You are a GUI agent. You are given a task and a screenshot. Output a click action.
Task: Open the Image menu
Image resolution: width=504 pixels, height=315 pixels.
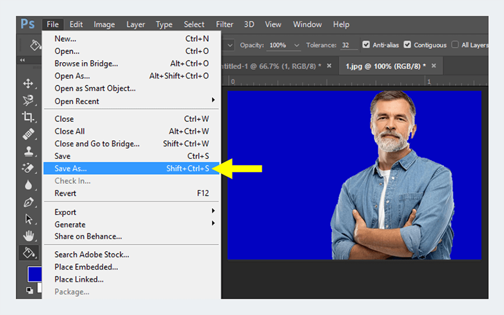(x=104, y=25)
